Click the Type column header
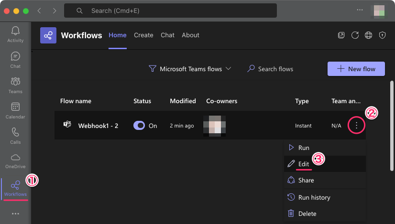Viewport: 395px width, 224px height. [x=302, y=101]
